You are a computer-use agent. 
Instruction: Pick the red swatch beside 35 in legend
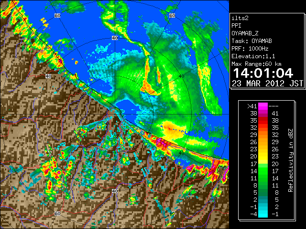[x=263, y=121]
